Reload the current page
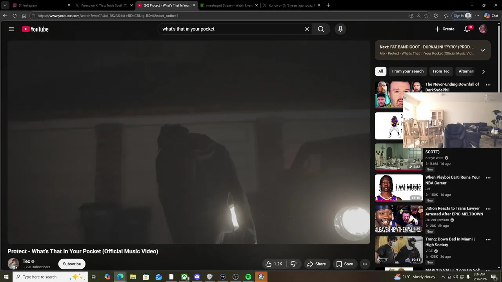The width and height of the screenshot is (502, 282). coord(15,16)
